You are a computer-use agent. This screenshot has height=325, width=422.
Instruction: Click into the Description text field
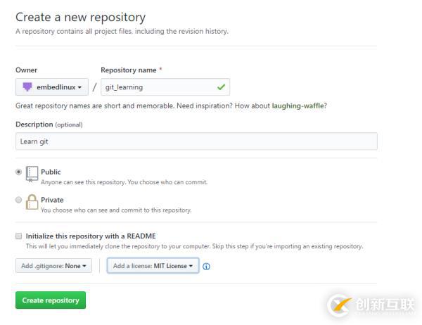coord(196,141)
